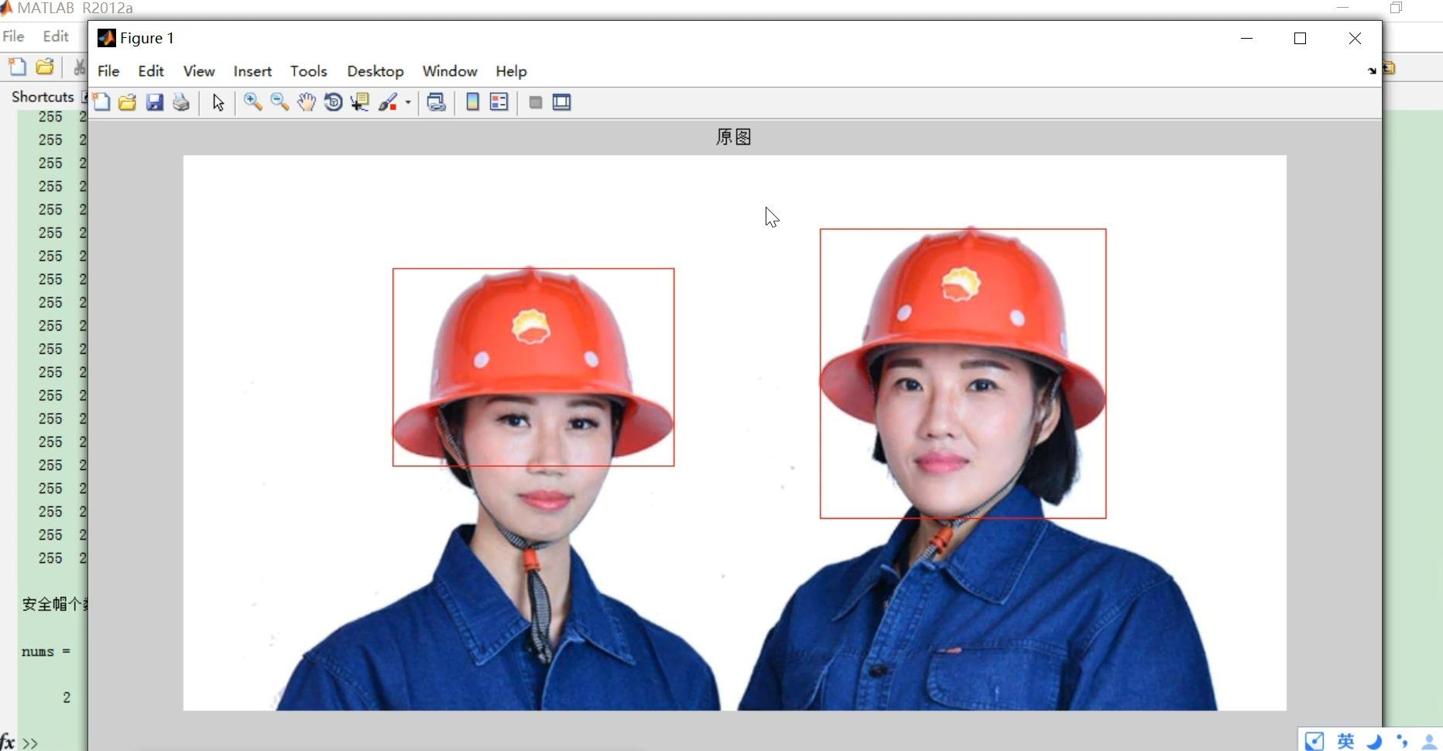Click the IME logo icon in input bar
Viewport: 1443px width, 751px height.
[1314, 741]
